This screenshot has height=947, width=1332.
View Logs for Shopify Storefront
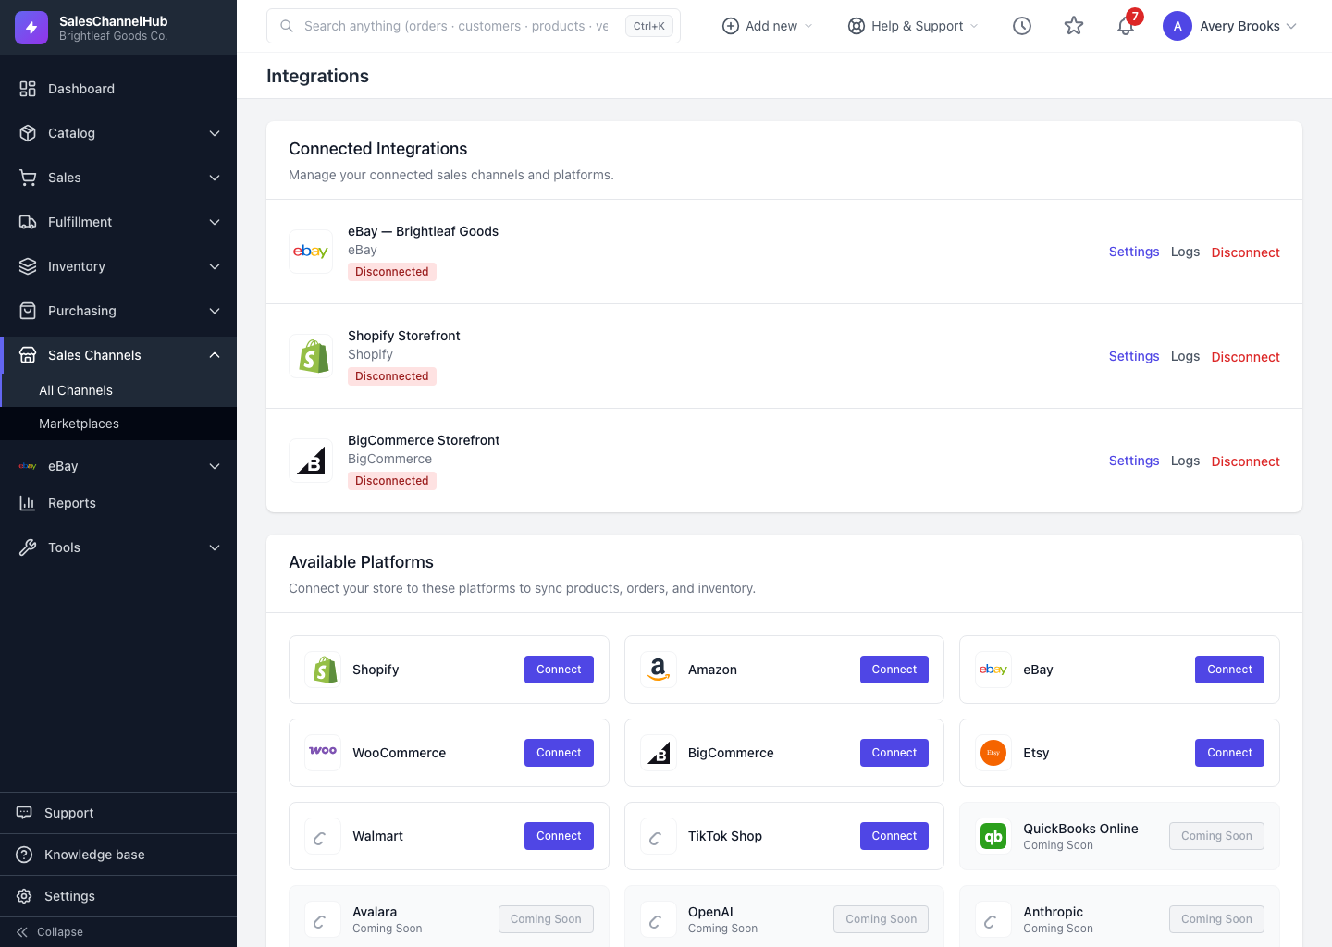coord(1185,356)
